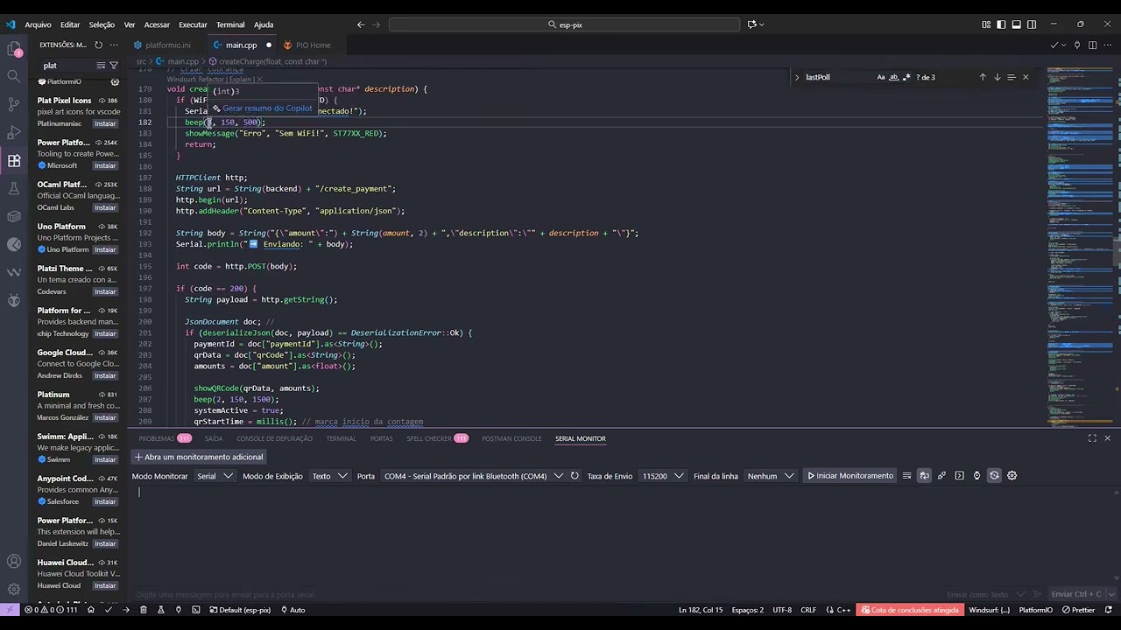The height and width of the screenshot is (630, 1121).
Task: Open the Run and Debug view
Action: 14,132
